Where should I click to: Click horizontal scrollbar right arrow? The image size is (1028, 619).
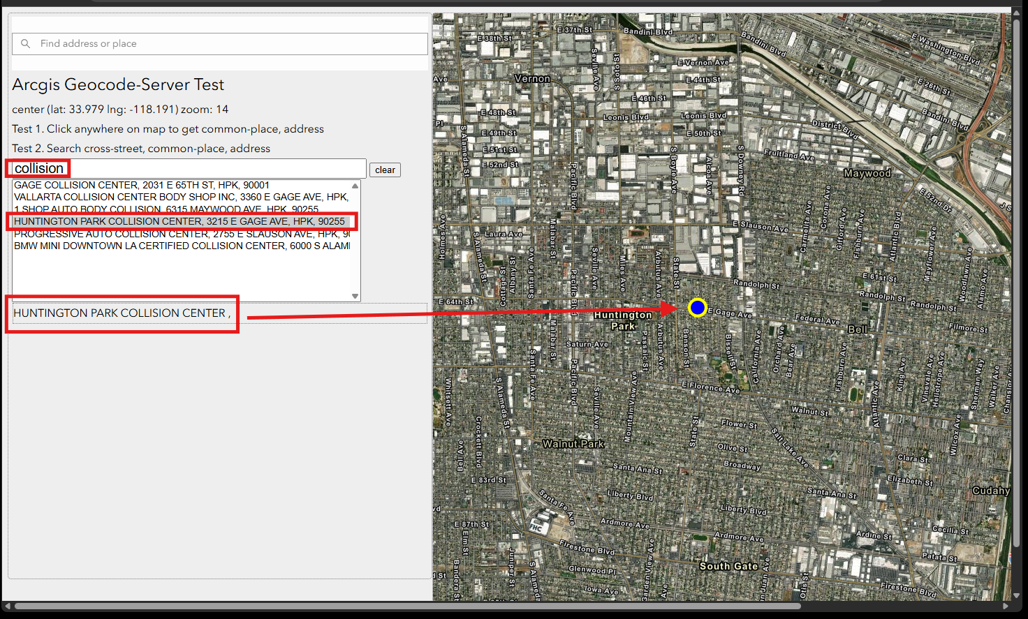coord(1006,606)
